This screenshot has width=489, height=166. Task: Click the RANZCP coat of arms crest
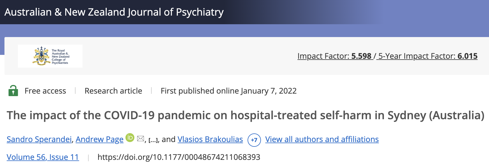pyautogui.click(x=42, y=56)
